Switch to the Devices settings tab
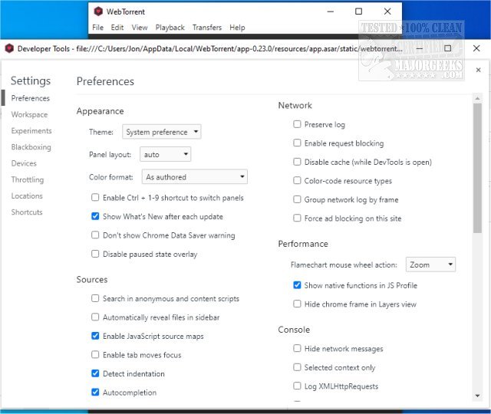The height and width of the screenshot is (414, 491). (x=24, y=163)
